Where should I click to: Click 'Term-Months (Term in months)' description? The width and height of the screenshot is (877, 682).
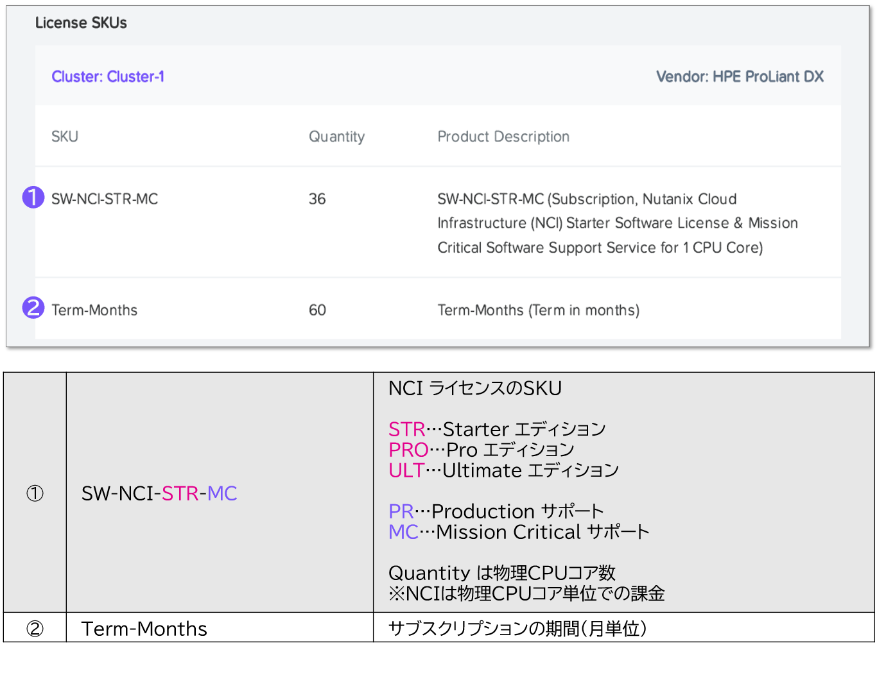point(539,311)
